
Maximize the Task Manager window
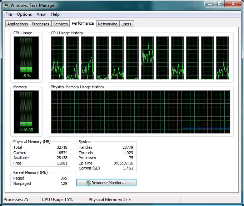pyautogui.click(x=220, y=4)
